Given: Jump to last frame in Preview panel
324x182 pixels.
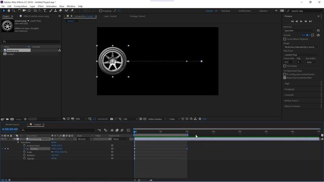Looking at the screenshot, I should coord(310,21).
